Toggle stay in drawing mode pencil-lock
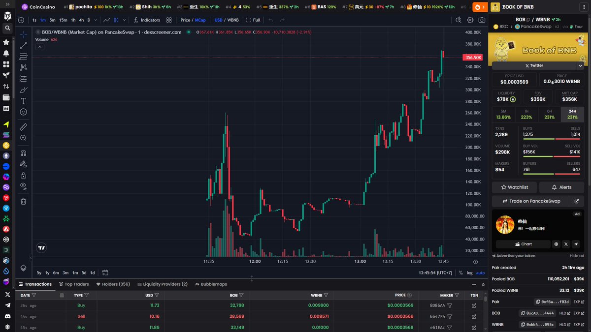Screen dimensions: 591x332 pos(23,164)
